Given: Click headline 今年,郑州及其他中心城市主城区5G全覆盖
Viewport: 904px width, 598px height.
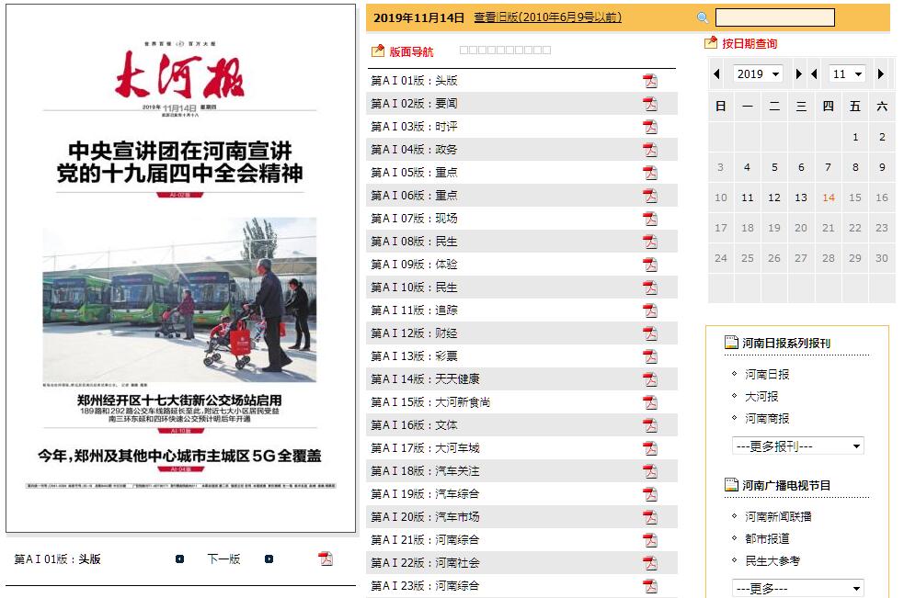Looking at the screenshot, I should click(179, 456).
